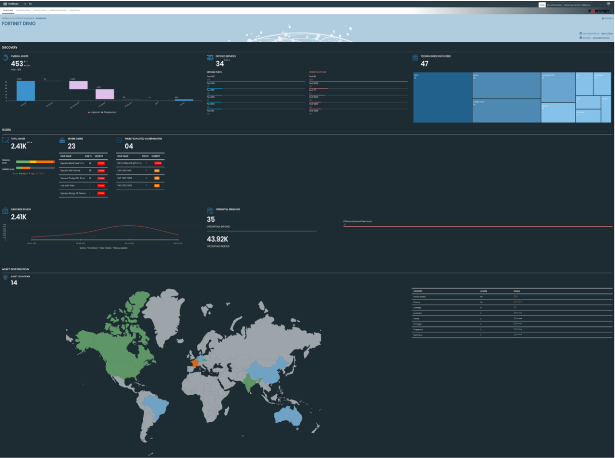Open the first dropdown next to FortiRecon logo
Viewport: 615px width, 458px height.
tap(25, 4)
